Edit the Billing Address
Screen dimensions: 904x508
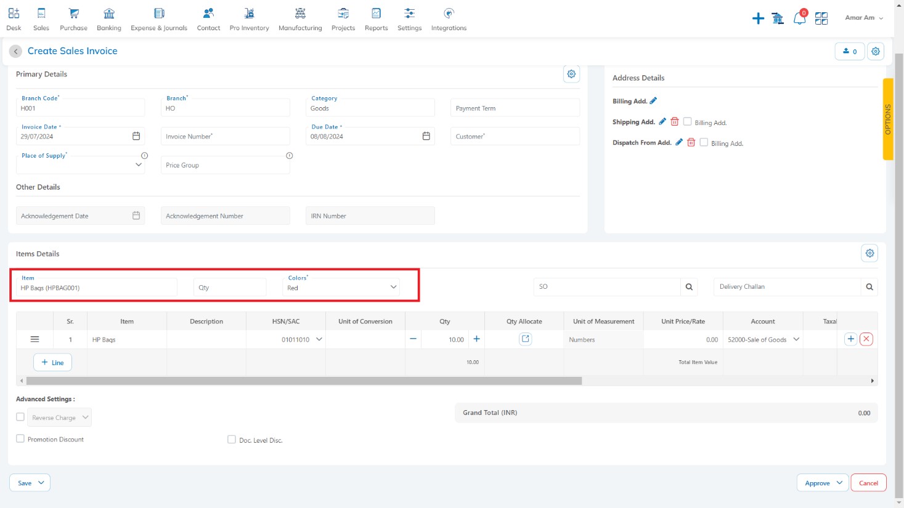coord(653,101)
